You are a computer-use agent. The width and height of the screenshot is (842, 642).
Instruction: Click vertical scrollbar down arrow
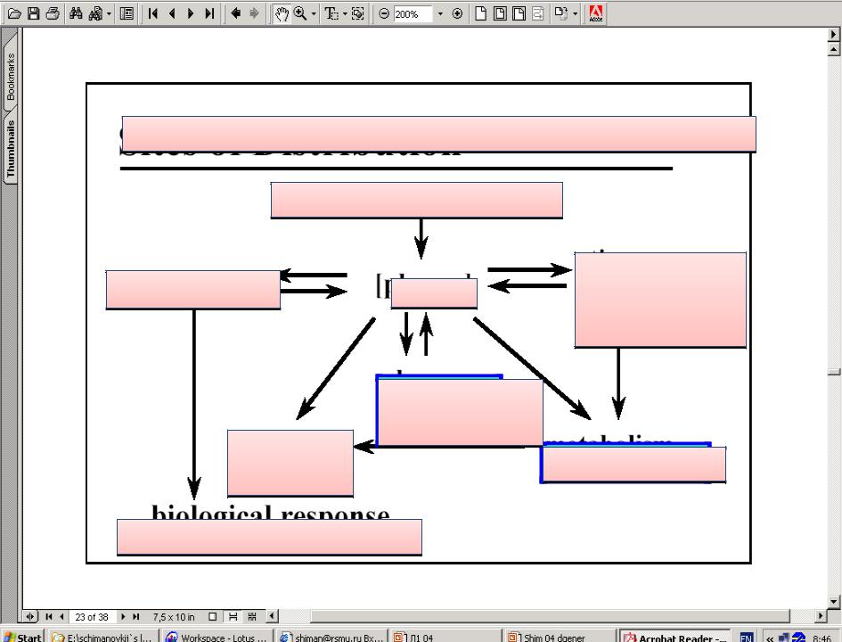pos(833,602)
